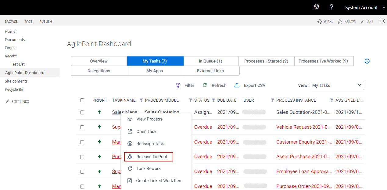Click Edit Links pencil icon
The image size is (387, 190).
(7, 101)
